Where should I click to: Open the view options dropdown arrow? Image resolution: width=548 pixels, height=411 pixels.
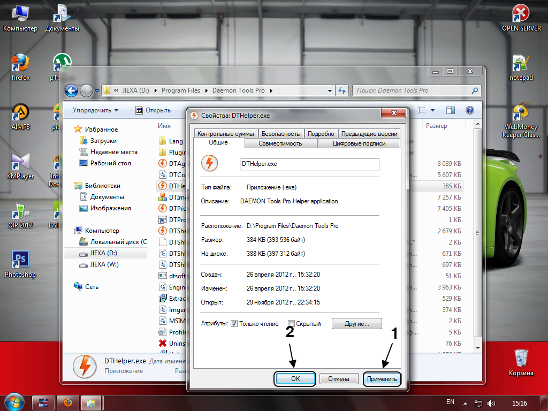tap(432, 110)
